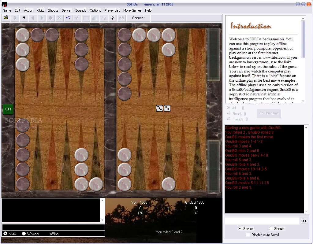Click the undo arrow toolbar icon

pyautogui.click(x=68, y=18)
